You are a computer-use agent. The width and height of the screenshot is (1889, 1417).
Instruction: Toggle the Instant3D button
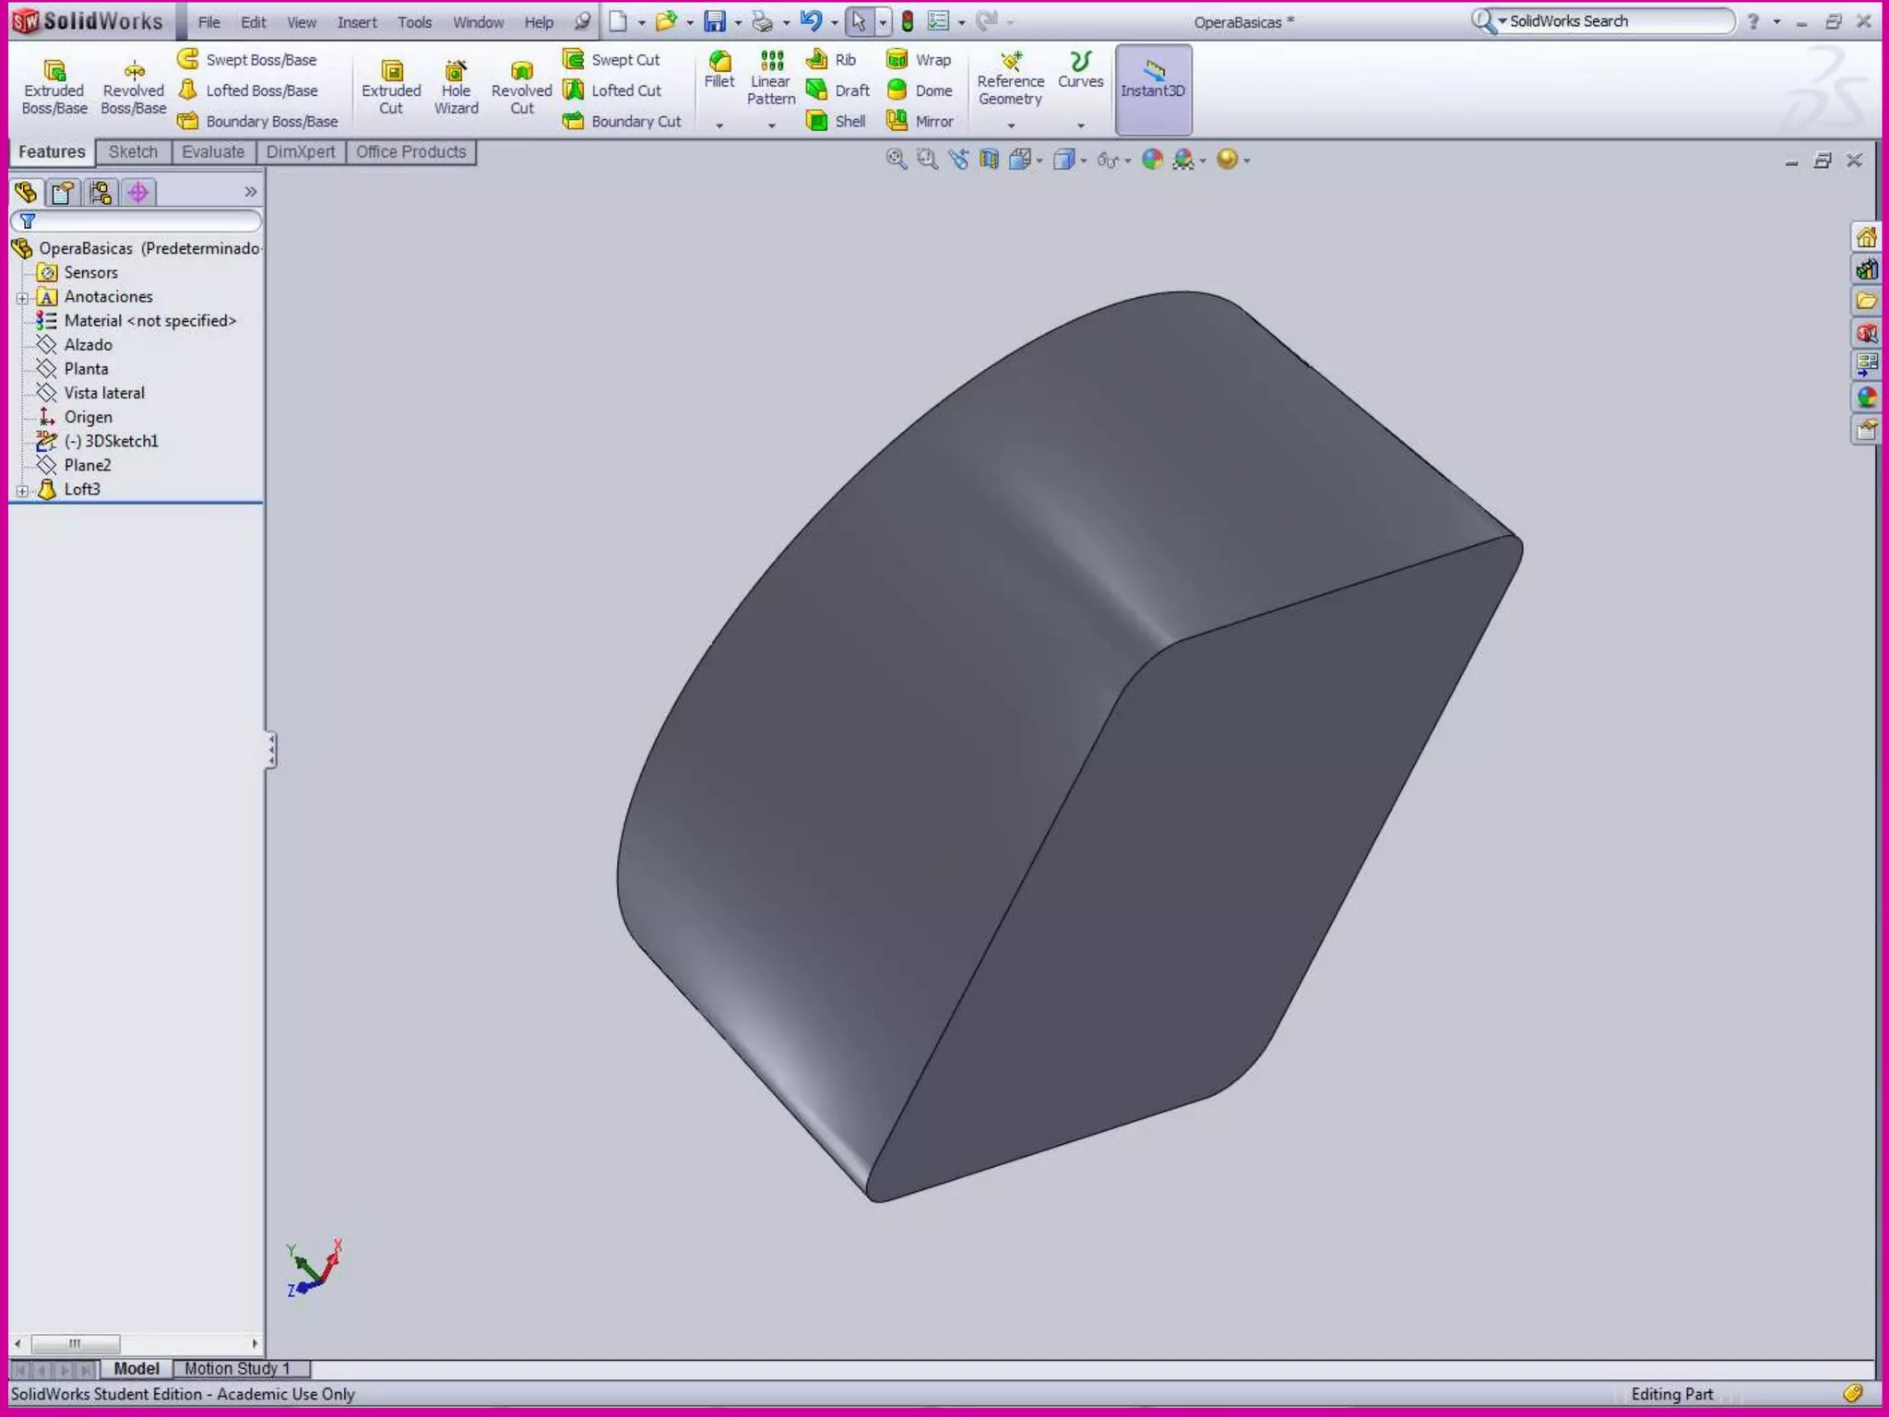(1153, 89)
